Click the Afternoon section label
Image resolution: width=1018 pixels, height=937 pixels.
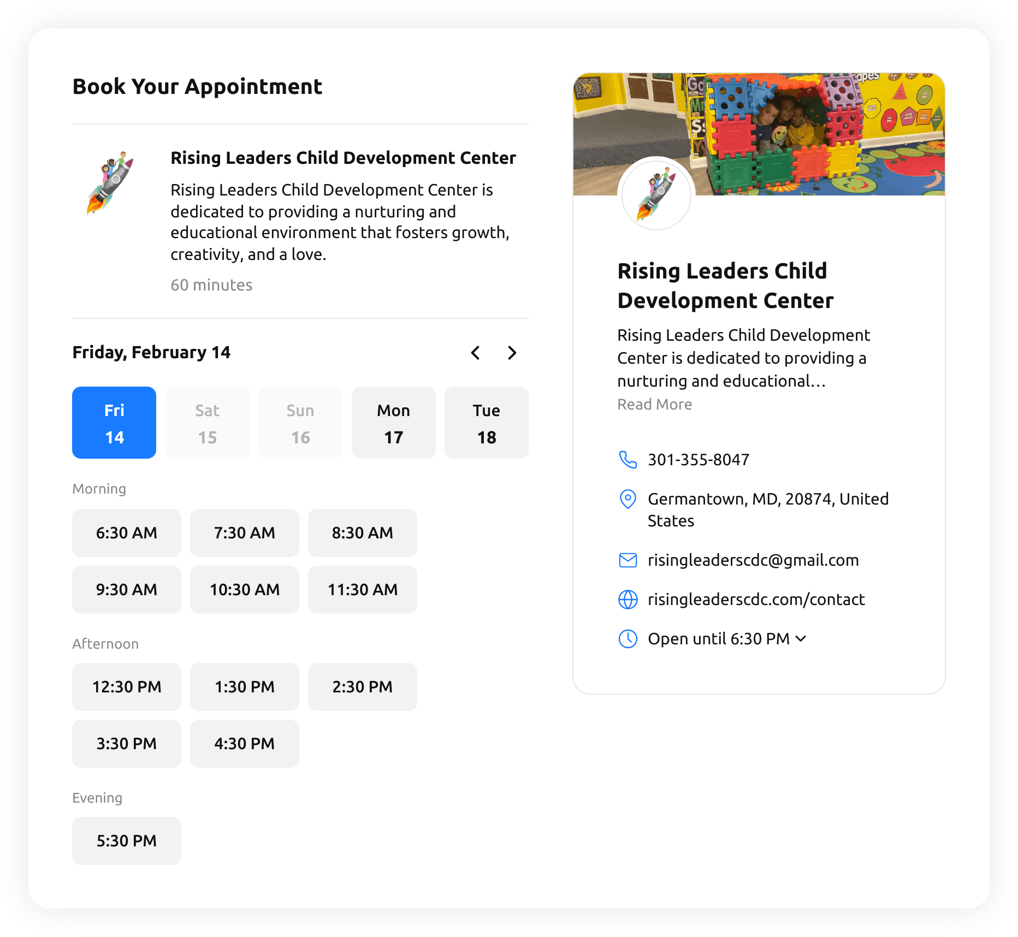[x=105, y=644]
